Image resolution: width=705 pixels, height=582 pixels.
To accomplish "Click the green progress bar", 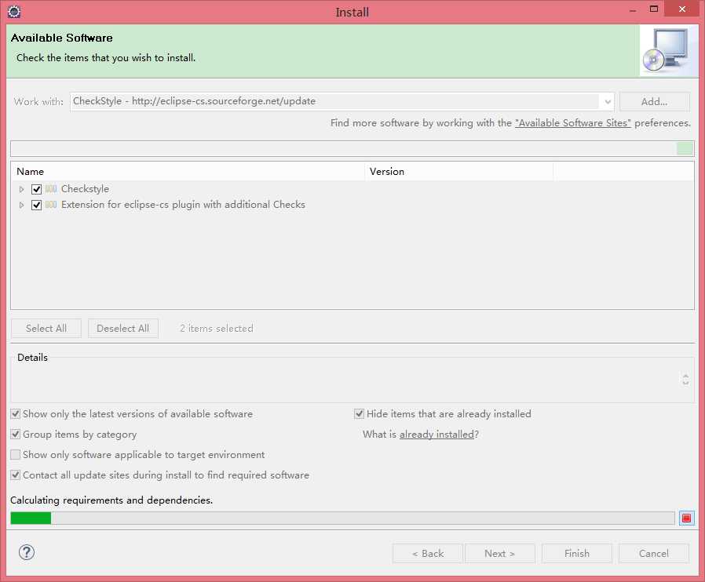I will [x=342, y=518].
